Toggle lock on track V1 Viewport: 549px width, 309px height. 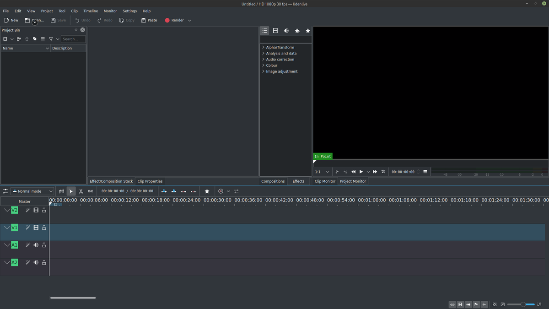[x=44, y=228]
